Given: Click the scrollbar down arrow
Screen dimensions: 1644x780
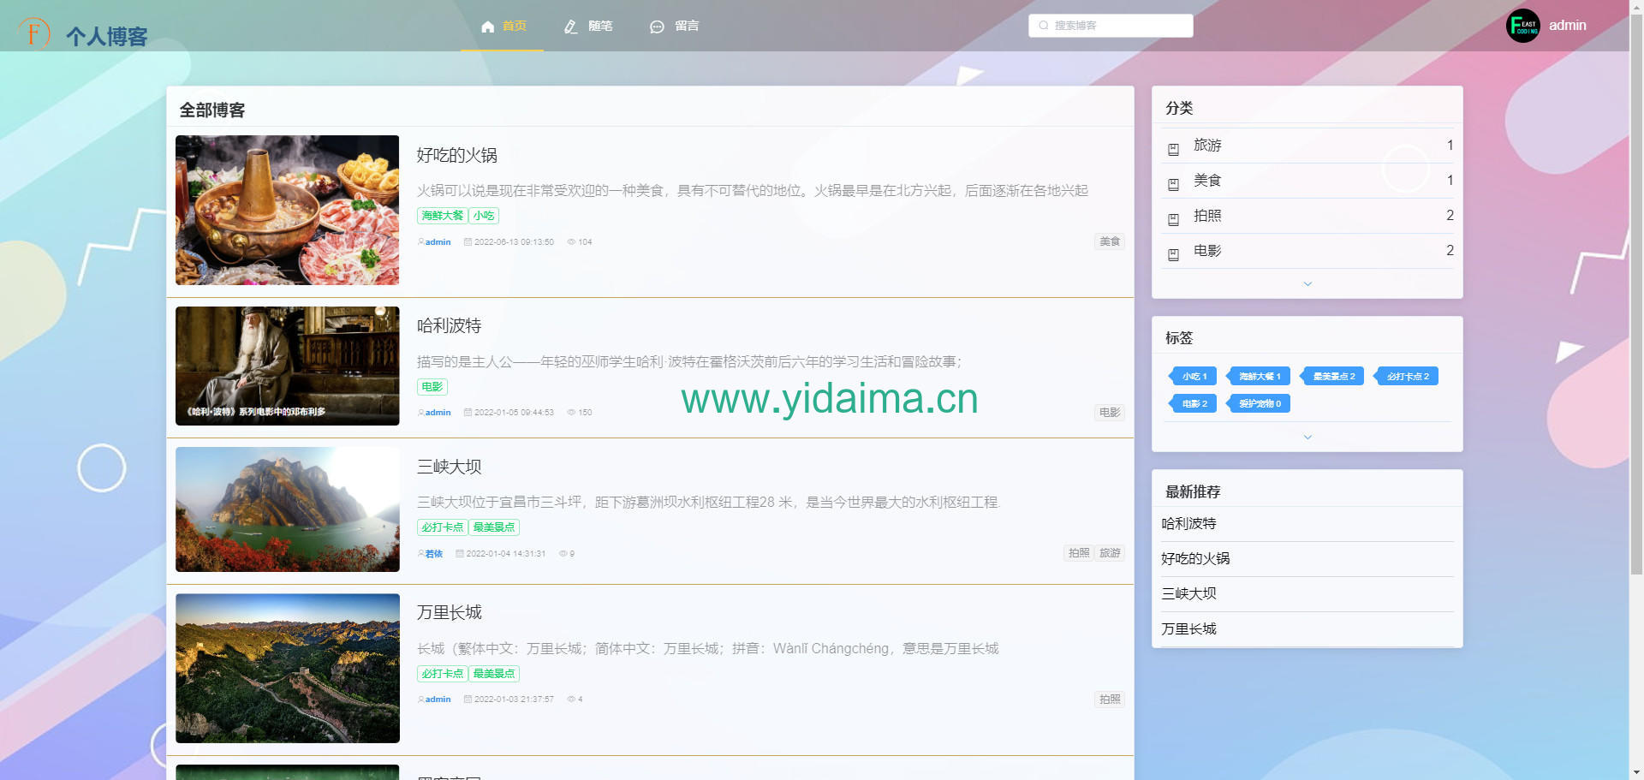Looking at the screenshot, I should [1636, 774].
